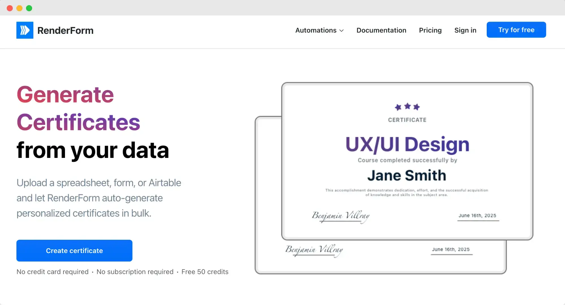Click the RenderForm logo icon
The image size is (565, 305).
(25, 30)
